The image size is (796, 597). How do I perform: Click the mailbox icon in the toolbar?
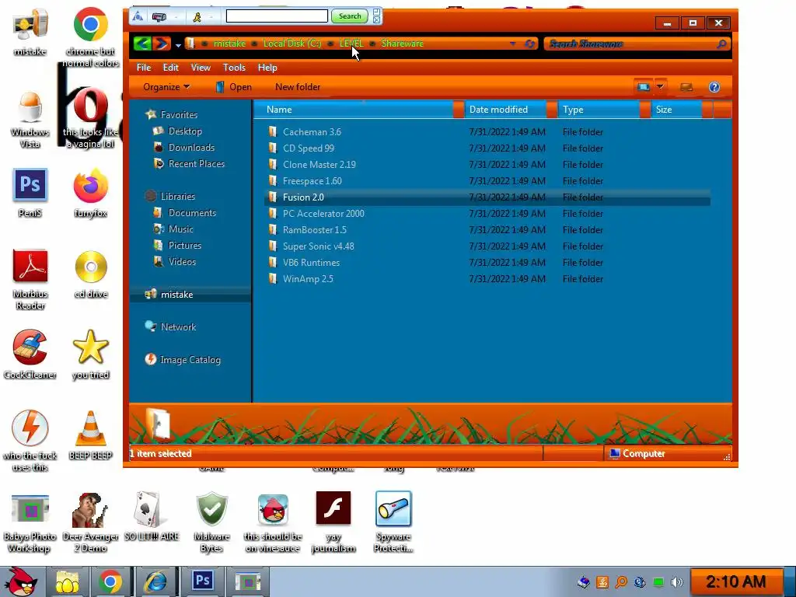click(159, 17)
